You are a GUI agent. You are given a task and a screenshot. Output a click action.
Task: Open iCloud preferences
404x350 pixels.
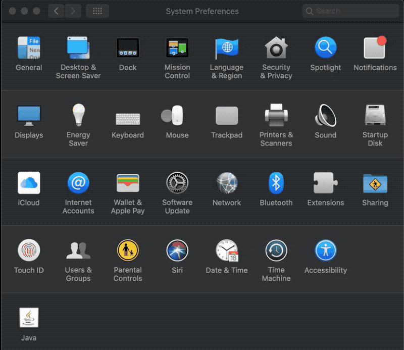click(x=29, y=183)
